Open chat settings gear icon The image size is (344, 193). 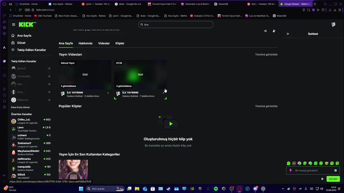tap(322, 179)
